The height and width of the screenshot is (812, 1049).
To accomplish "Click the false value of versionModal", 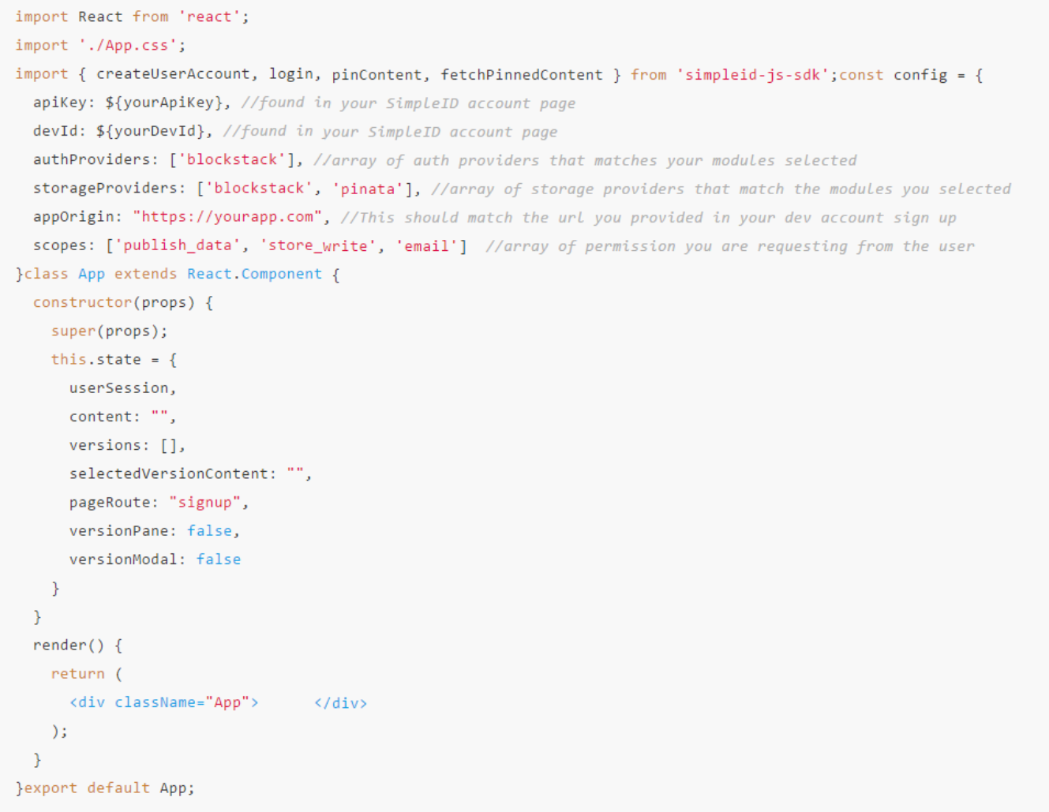I will 219,559.
